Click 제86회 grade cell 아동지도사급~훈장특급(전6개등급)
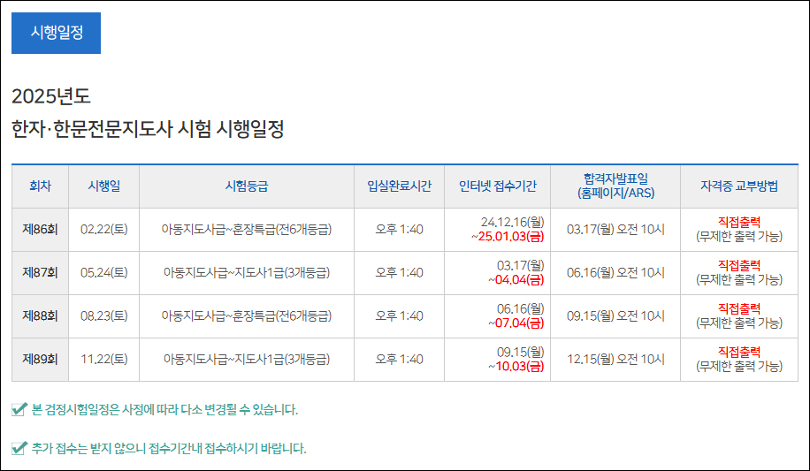The image size is (810, 471). coord(247,229)
